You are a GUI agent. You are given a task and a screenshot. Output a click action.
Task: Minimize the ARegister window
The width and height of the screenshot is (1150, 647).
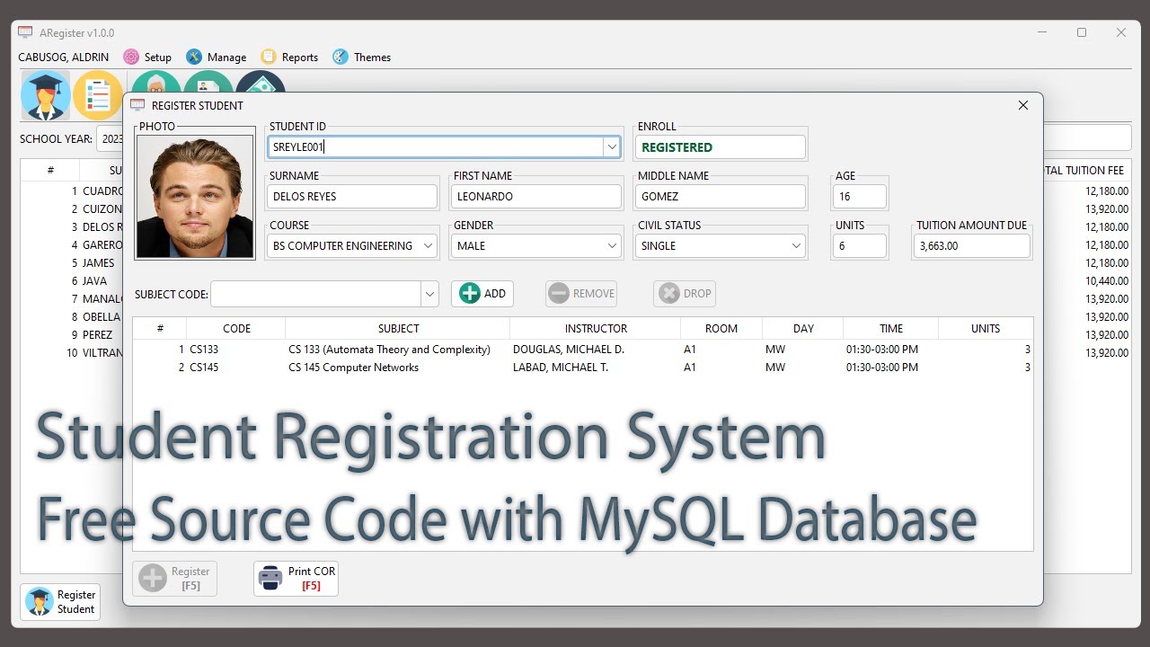(1042, 32)
